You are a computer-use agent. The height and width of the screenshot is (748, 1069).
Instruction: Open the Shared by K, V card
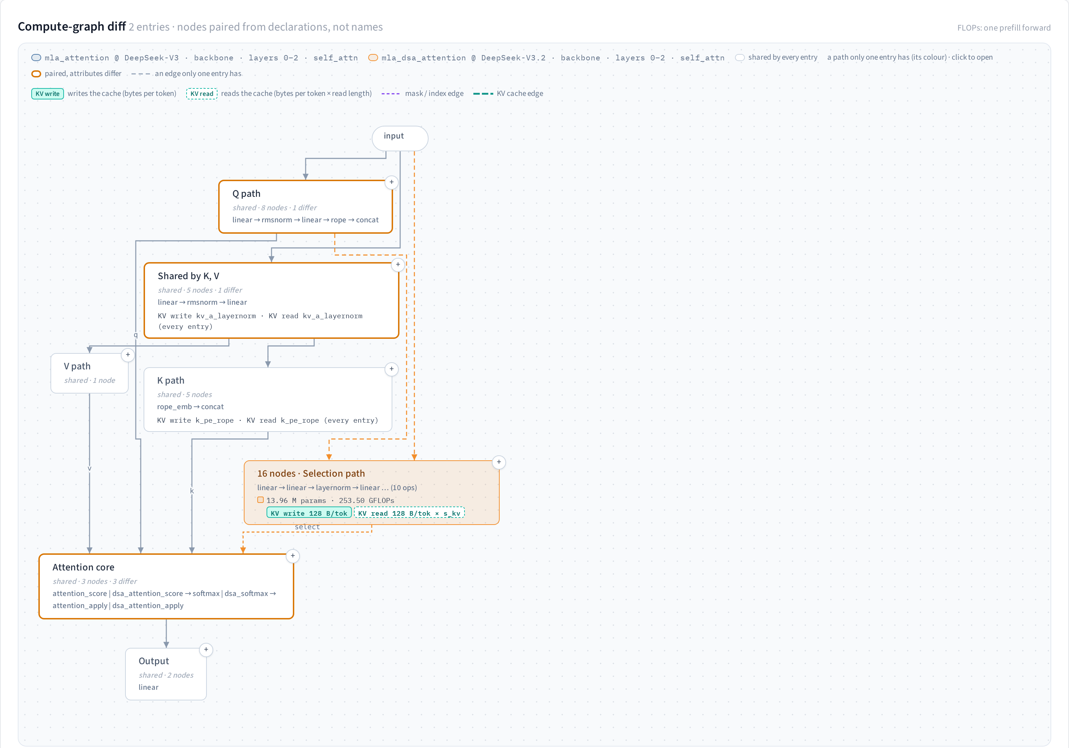point(272,300)
